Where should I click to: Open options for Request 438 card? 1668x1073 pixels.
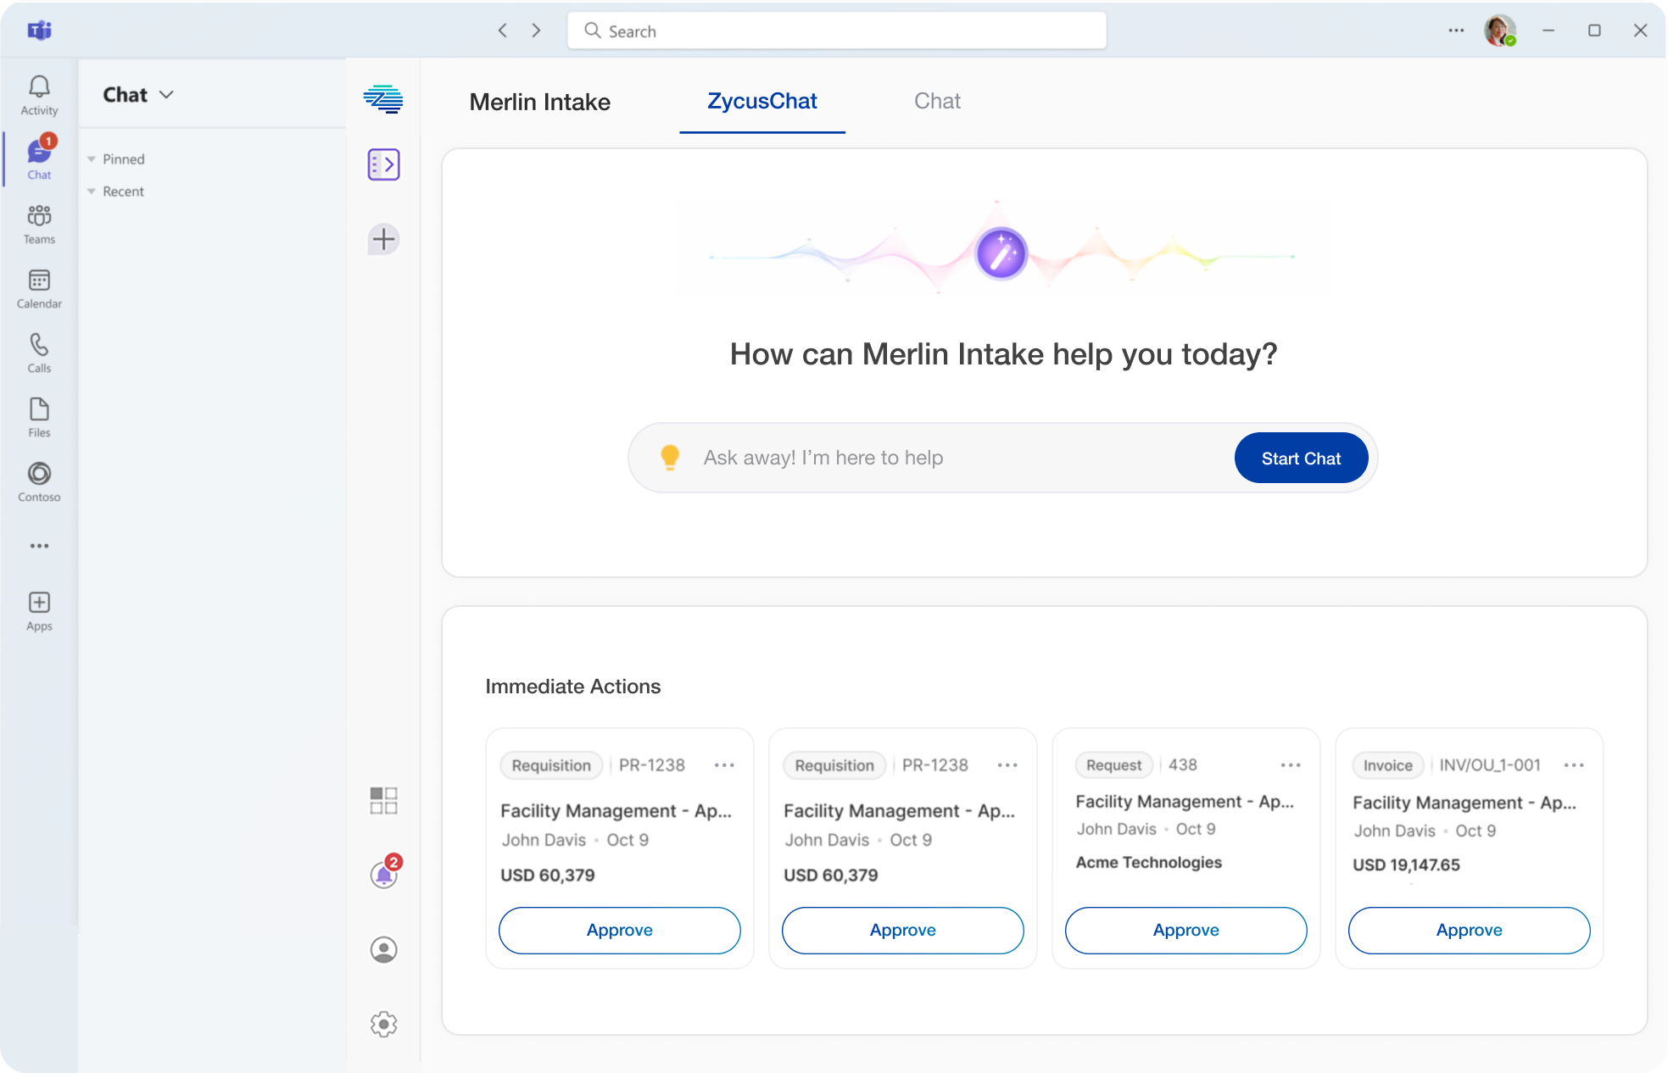point(1291,765)
